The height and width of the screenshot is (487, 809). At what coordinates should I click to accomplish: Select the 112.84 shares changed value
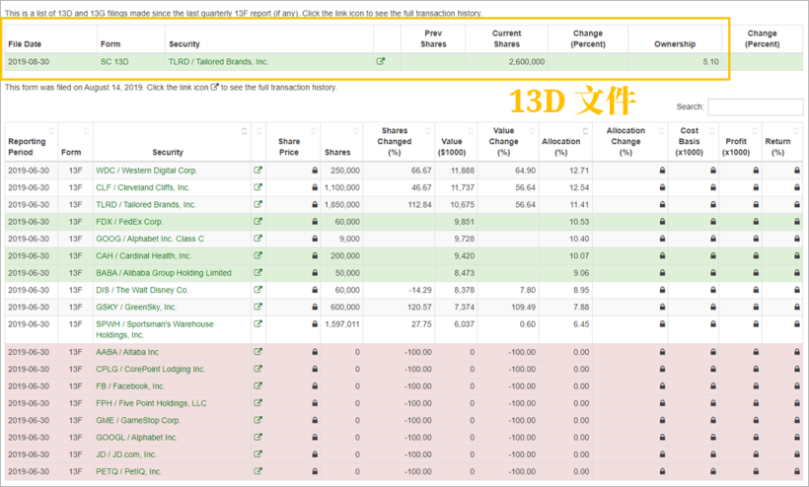(419, 205)
